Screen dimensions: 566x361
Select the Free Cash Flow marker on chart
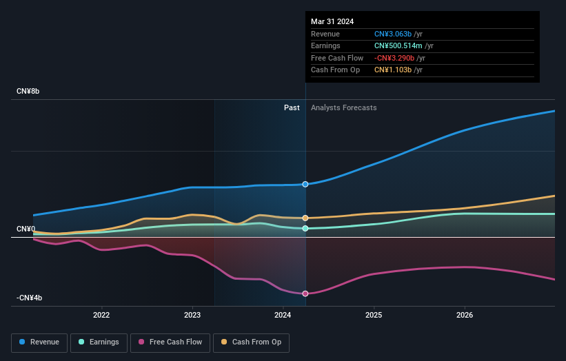(x=305, y=293)
